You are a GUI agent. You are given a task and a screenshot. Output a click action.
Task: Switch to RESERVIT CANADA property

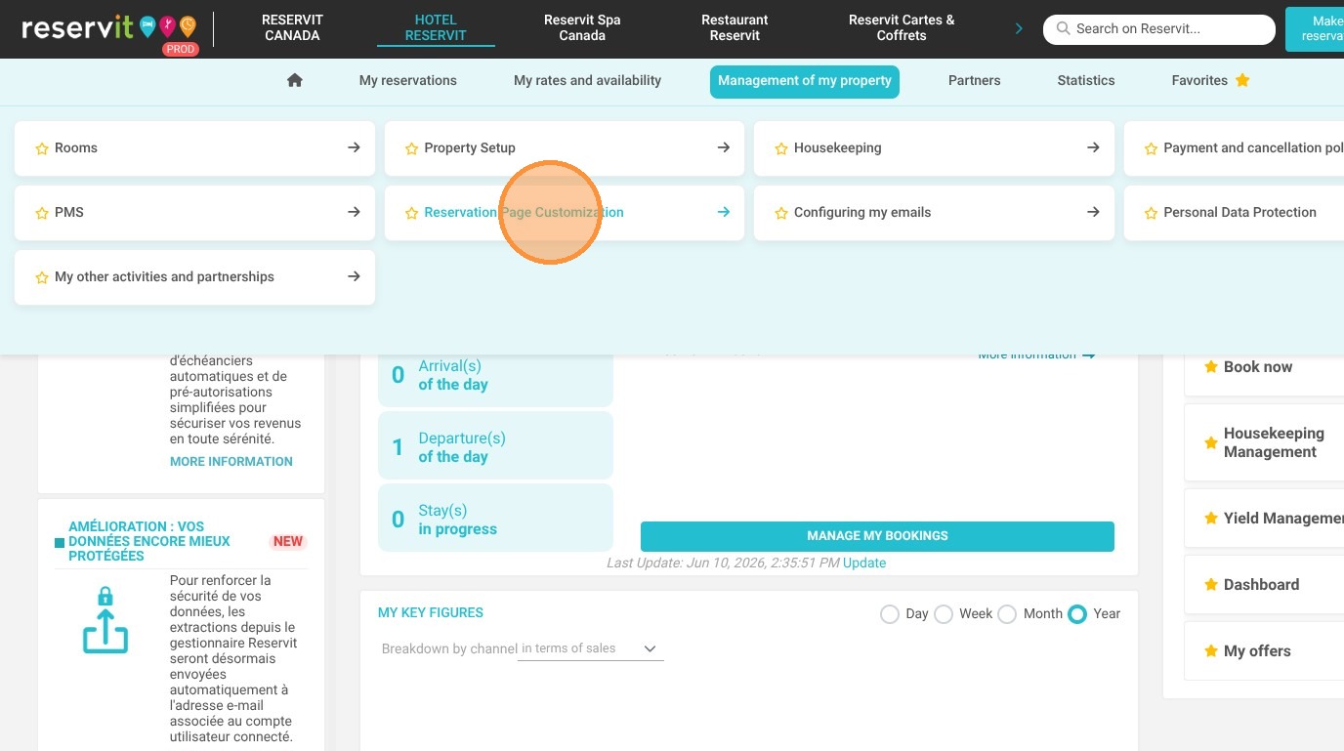(292, 27)
